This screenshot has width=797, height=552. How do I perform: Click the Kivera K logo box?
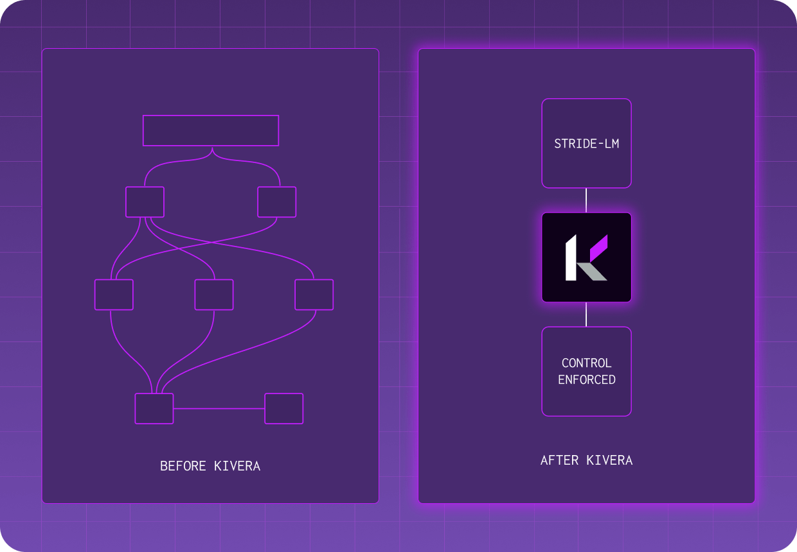click(x=586, y=257)
